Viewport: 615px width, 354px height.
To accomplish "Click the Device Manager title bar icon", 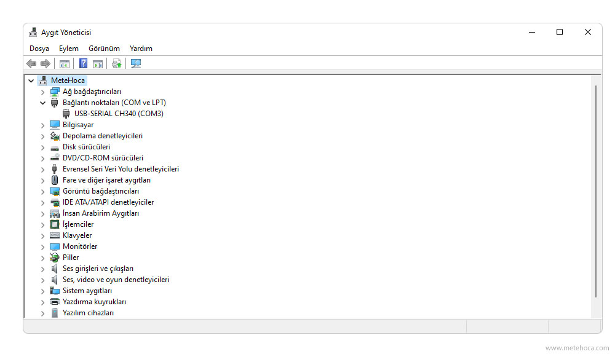I will pyautogui.click(x=33, y=33).
